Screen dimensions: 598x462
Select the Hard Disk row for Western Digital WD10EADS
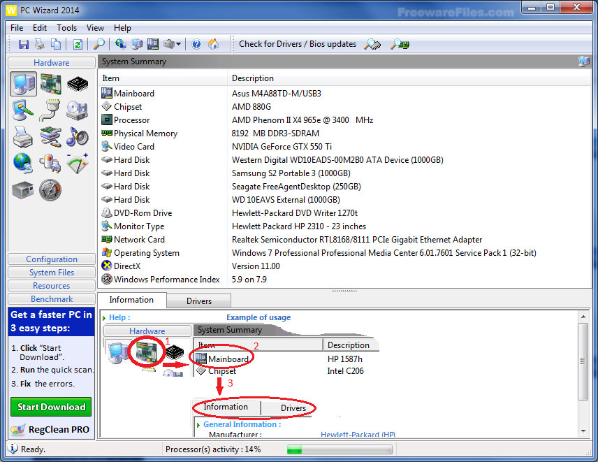point(346,160)
